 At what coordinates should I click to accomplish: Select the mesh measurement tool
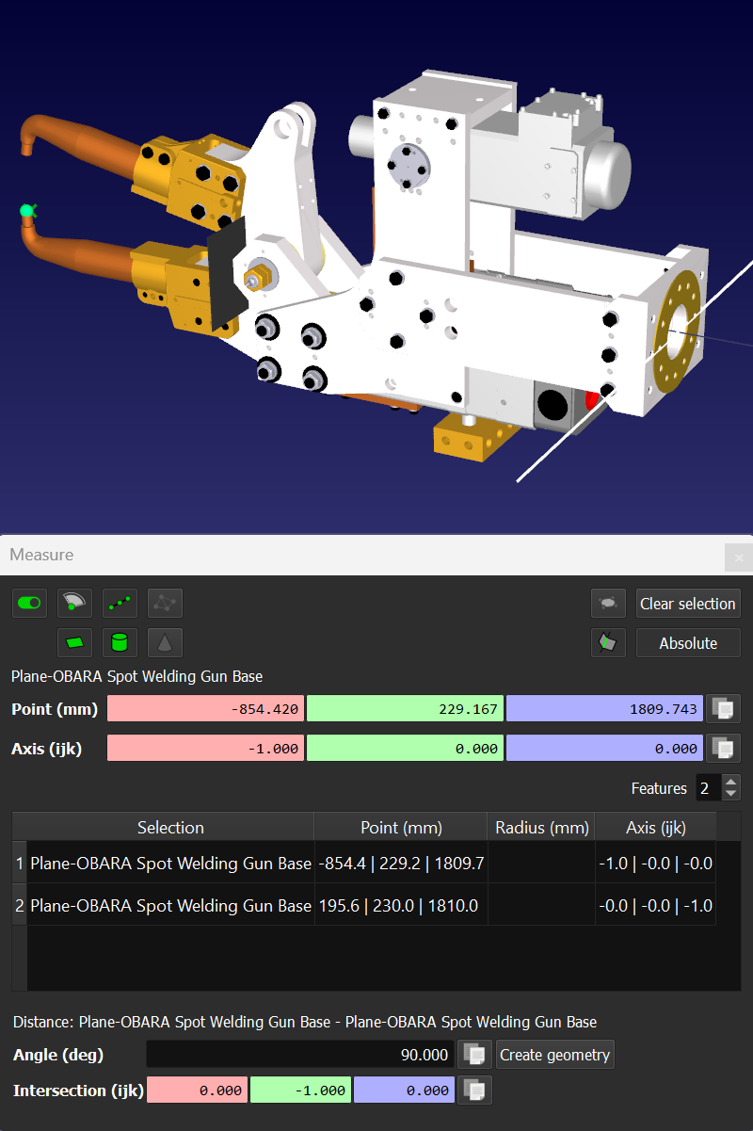165,603
